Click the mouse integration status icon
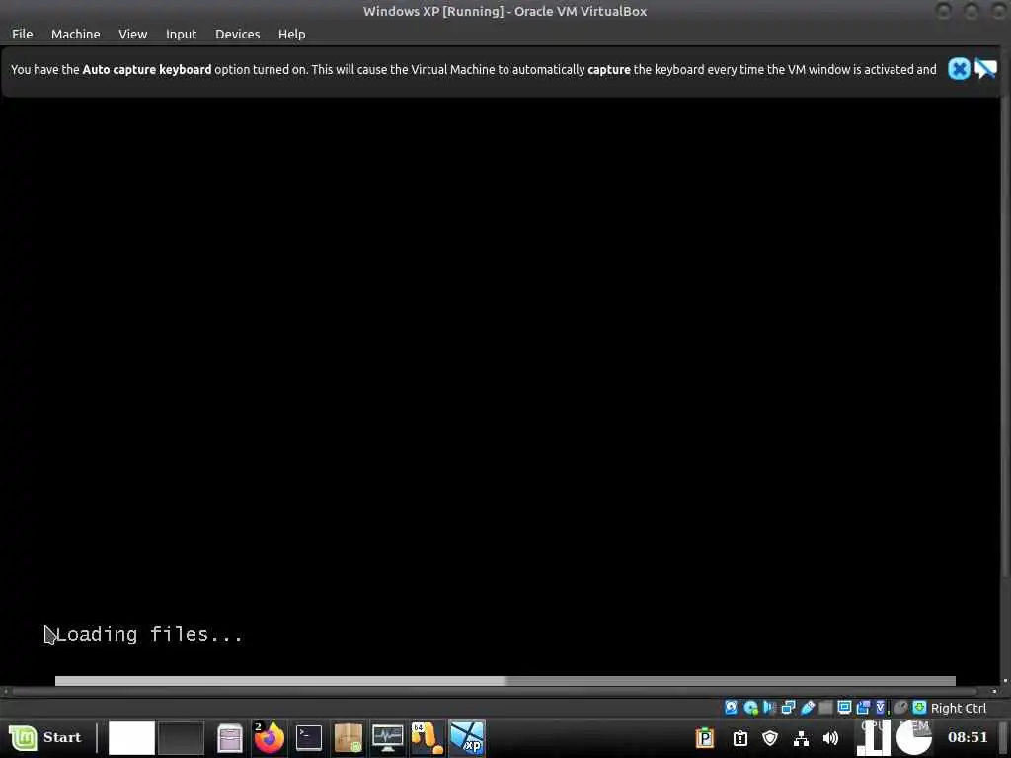The image size is (1011, 758). click(x=900, y=708)
